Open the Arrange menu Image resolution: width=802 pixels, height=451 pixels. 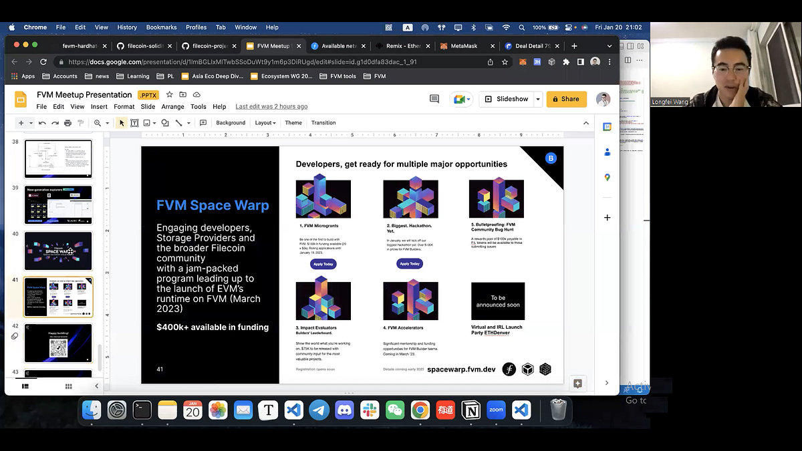[x=172, y=106]
